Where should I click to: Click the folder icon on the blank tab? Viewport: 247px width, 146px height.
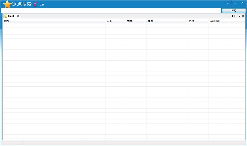tap(6, 16)
